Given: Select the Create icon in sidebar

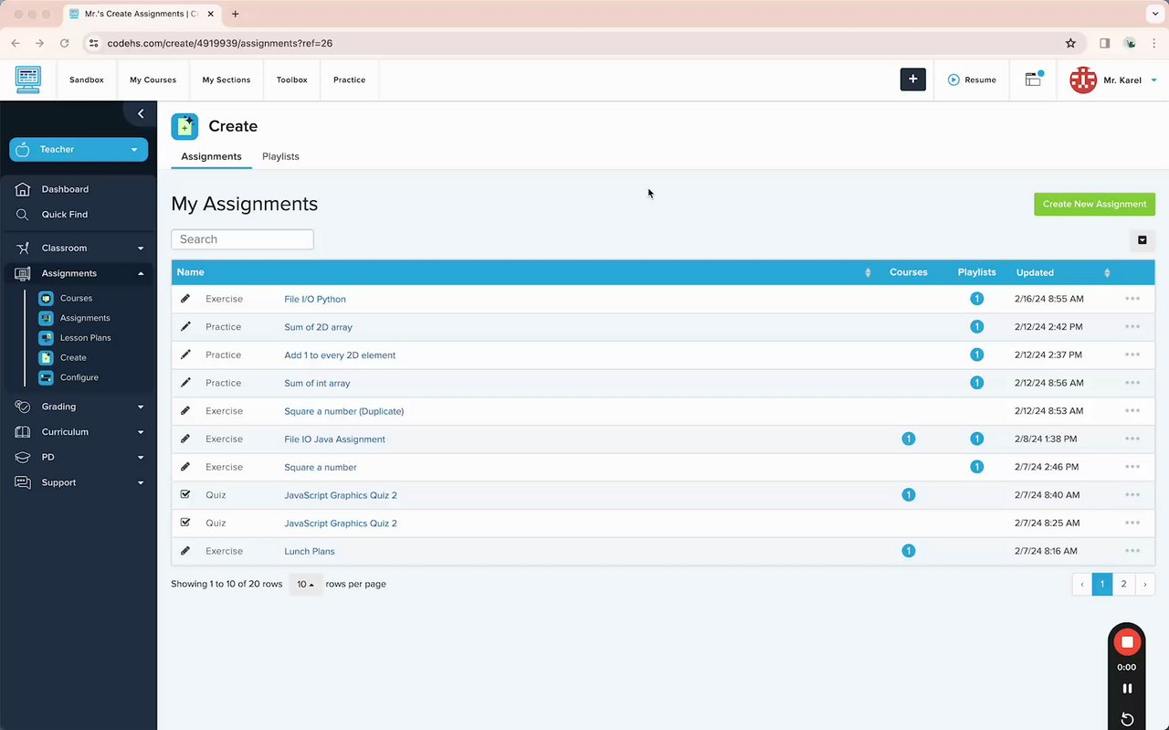Looking at the screenshot, I should click(x=46, y=358).
